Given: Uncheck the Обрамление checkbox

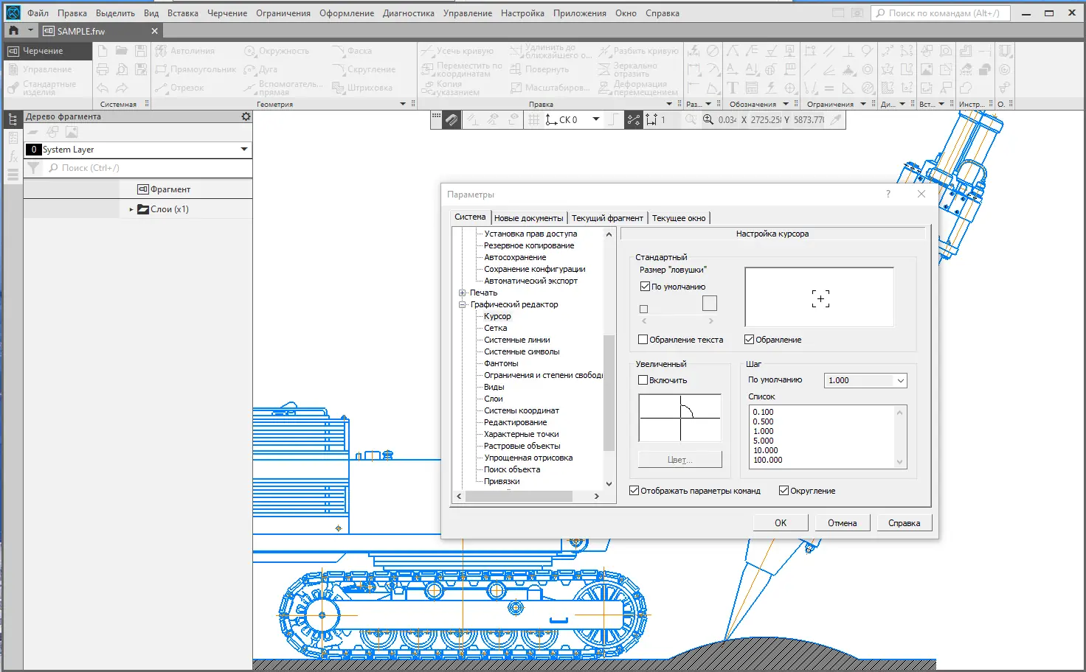Looking at the screenshot, I should (749, 340).
